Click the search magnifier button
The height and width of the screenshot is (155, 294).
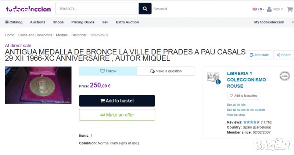(145, 8)
